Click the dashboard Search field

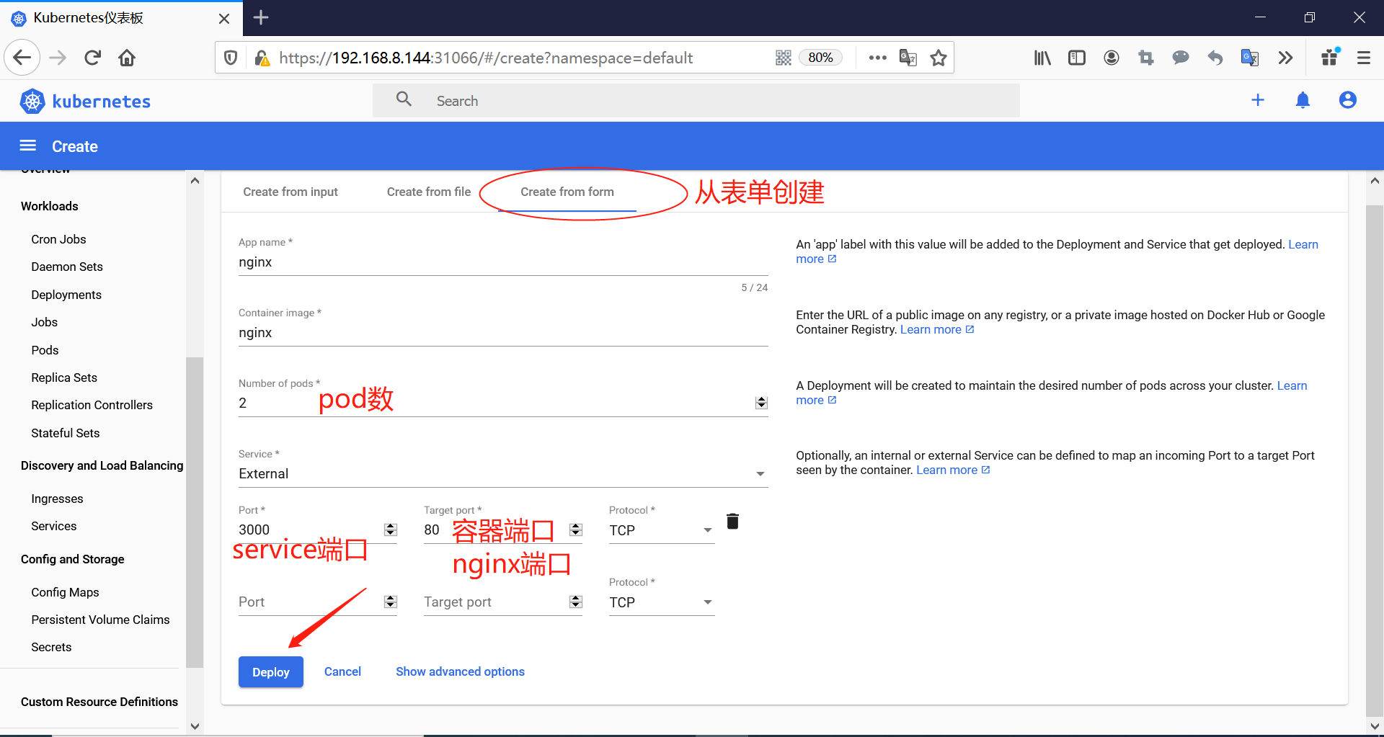[x=696, y=101]
